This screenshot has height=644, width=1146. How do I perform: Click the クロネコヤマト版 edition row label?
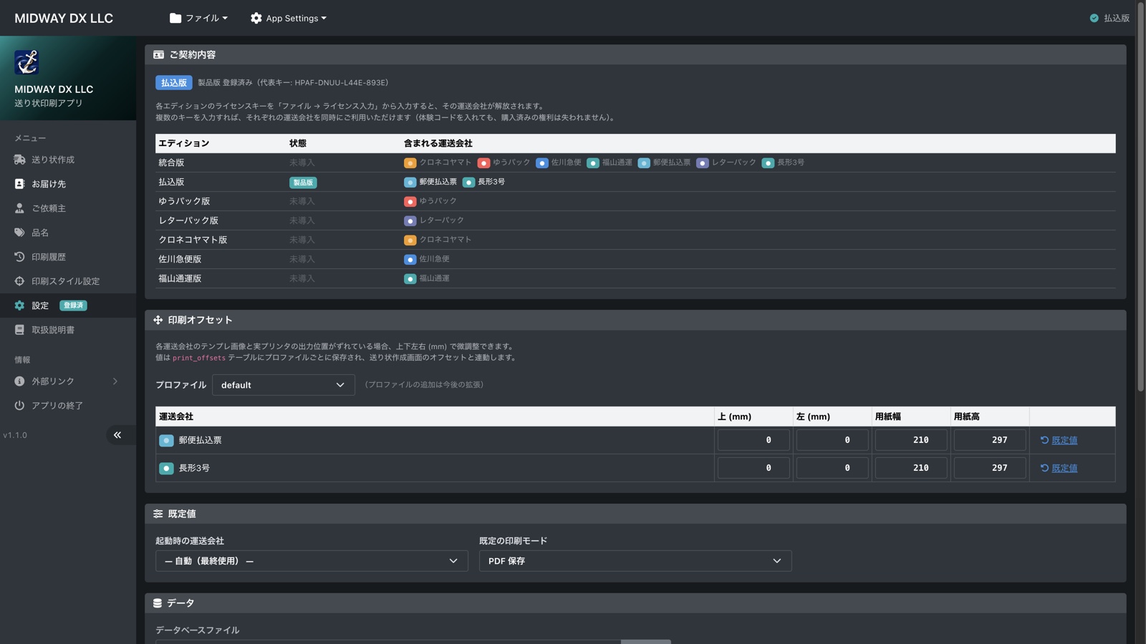tap(193, 240)
